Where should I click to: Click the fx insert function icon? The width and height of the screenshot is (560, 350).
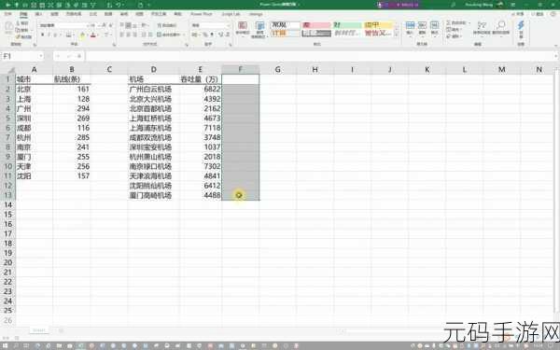coord(79,56)
